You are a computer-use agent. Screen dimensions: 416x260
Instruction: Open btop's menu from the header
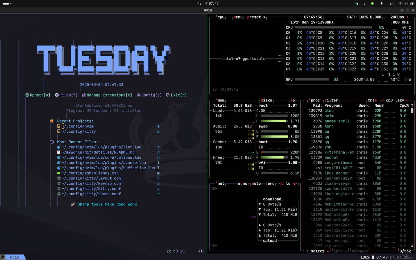(x=237, y=17)
